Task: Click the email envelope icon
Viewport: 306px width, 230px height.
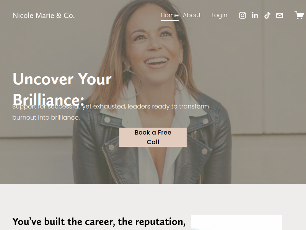Action: [x=280, y=15]
